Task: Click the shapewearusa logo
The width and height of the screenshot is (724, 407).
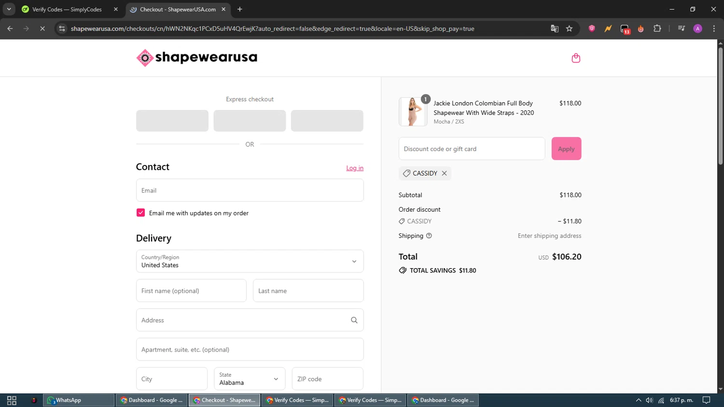Action: click(x=196, y=57)
